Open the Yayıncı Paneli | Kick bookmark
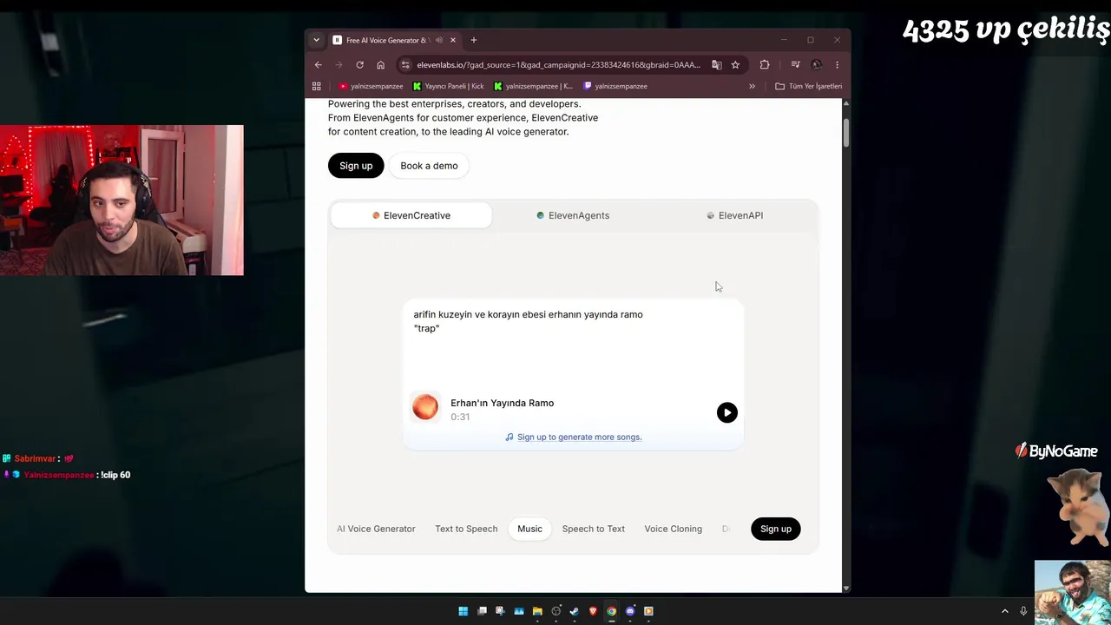Image resolution: width=1111 pixels, height=625 pixels. point(449,86)
